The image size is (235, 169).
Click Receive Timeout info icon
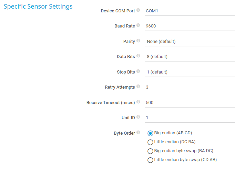pyautogui.click(x=138, y=102)
